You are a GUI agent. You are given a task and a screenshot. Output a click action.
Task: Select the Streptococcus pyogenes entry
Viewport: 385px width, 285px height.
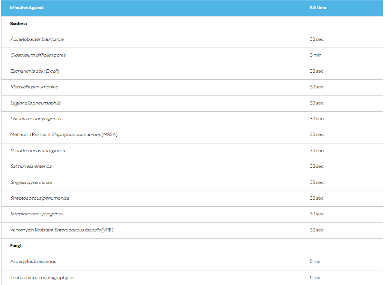point(37,214)
